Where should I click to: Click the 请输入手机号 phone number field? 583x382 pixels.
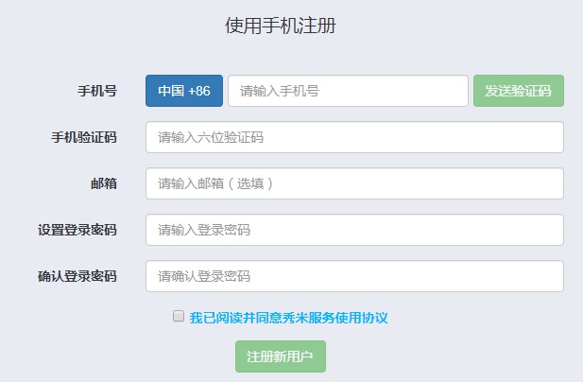(348, 91)
